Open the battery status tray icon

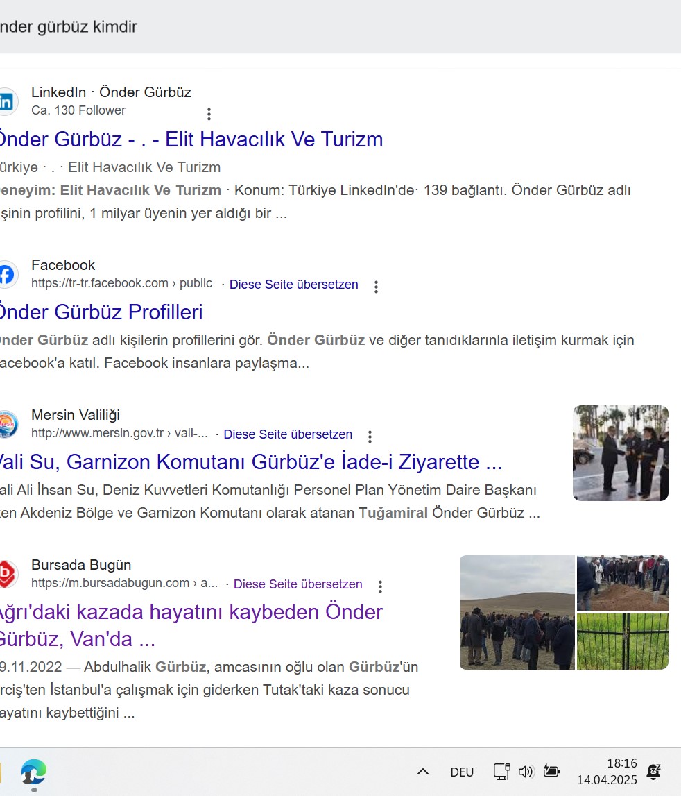pos(551,772)
